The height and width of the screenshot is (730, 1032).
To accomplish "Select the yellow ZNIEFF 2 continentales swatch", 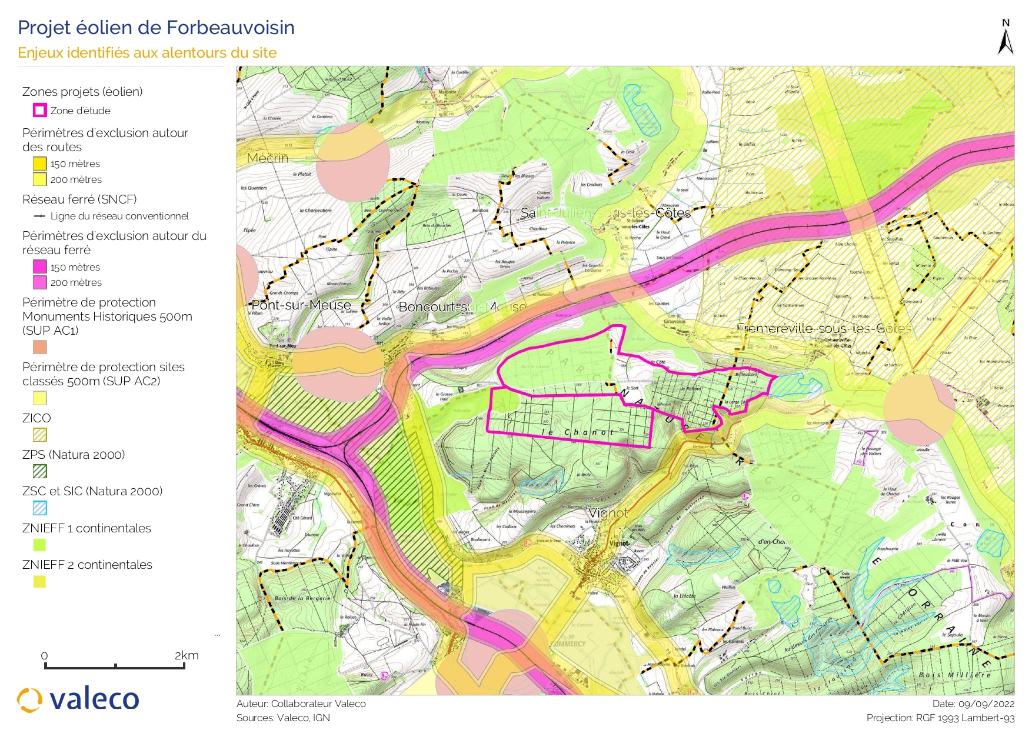I will (39, 582).
